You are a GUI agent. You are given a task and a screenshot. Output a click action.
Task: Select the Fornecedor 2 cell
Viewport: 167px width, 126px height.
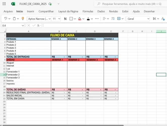(29, 75)
